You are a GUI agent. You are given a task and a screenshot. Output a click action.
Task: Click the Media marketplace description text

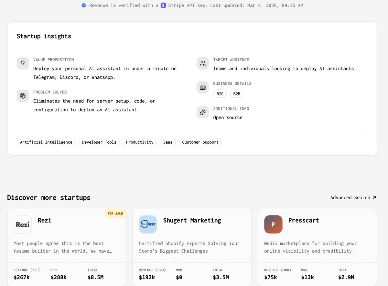tap(310, 247)
